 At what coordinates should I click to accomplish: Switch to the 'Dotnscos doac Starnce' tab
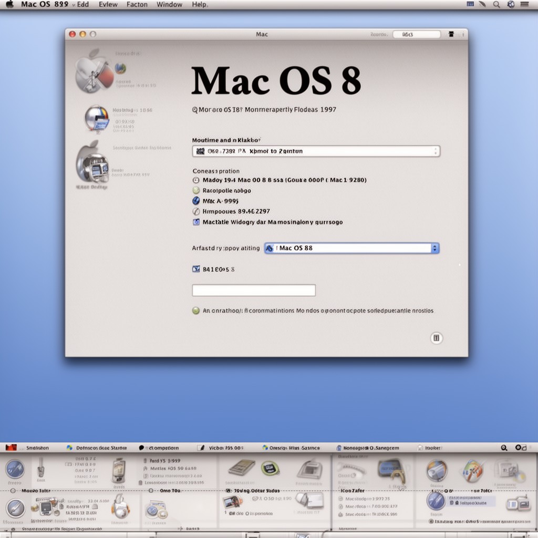(101, 448)
